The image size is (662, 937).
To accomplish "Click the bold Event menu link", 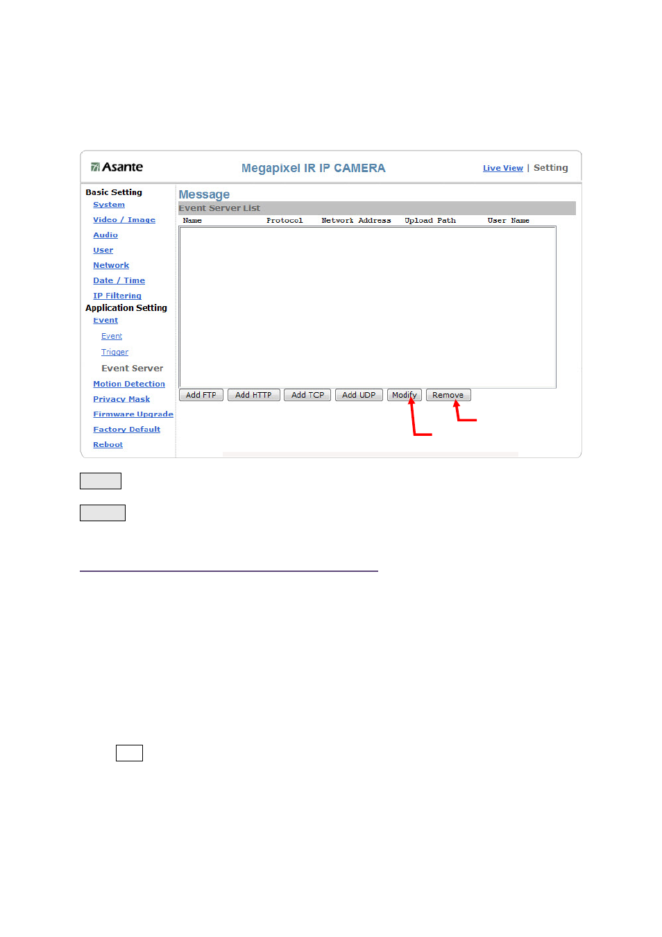I will tap(105, 321).
